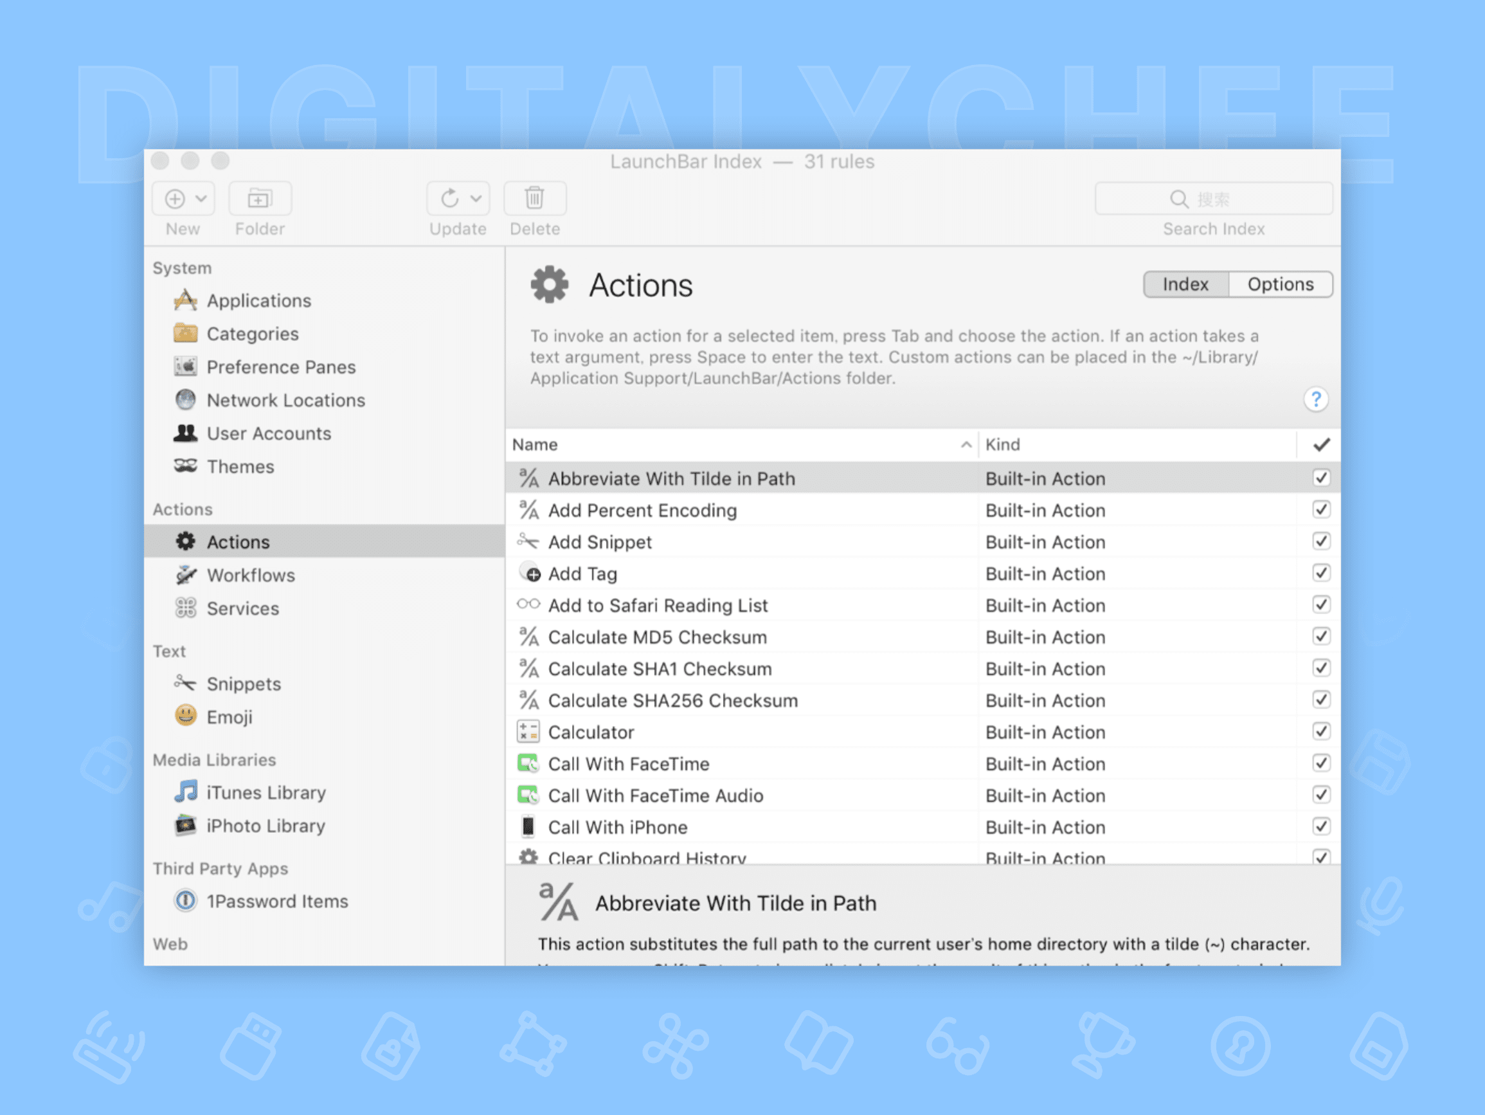Click the Delete toolbar button
This screenshot has width=1485, height=1115.
point(534,198)
